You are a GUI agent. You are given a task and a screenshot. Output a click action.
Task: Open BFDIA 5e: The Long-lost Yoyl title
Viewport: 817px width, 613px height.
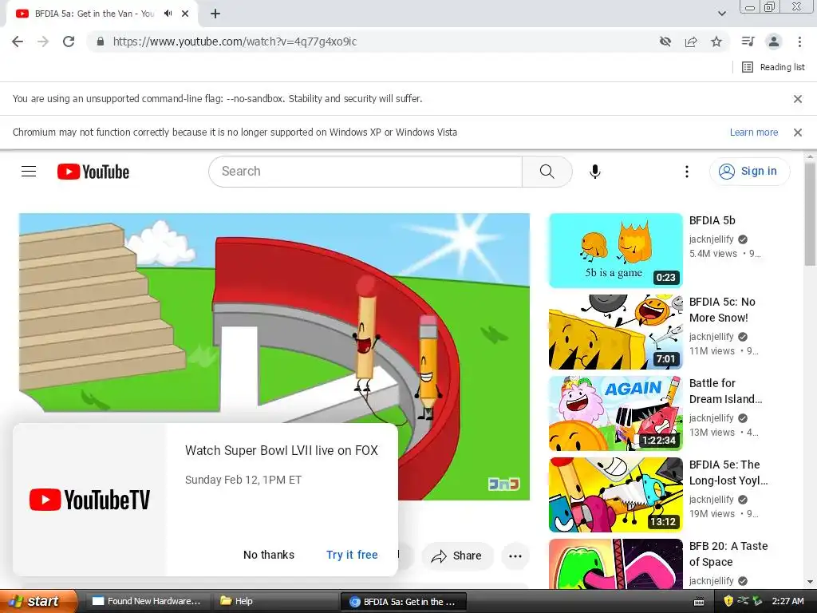pyautogui.click(x=728, y=473)
